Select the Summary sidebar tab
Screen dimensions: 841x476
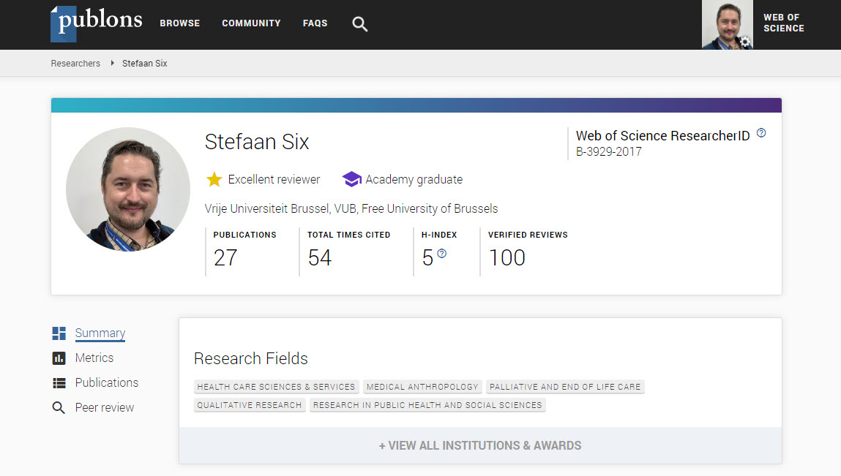pyautogui.click(x=100, y=333)
